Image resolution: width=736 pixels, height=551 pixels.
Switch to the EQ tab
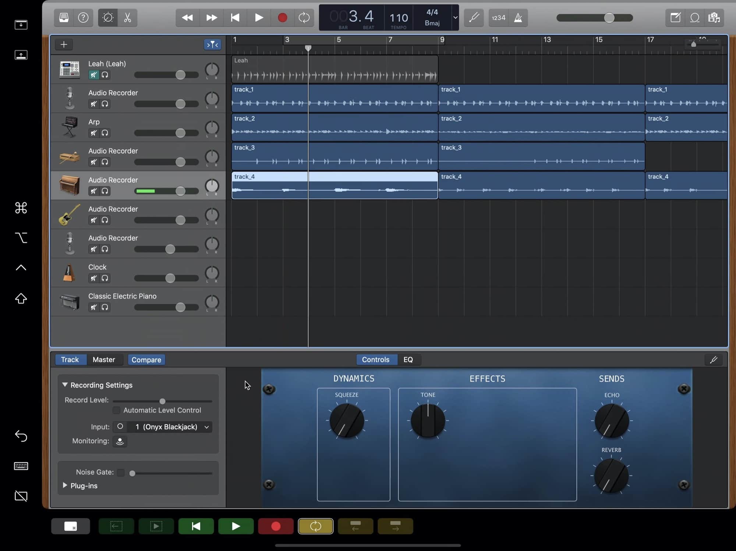(x=408, y=359)
